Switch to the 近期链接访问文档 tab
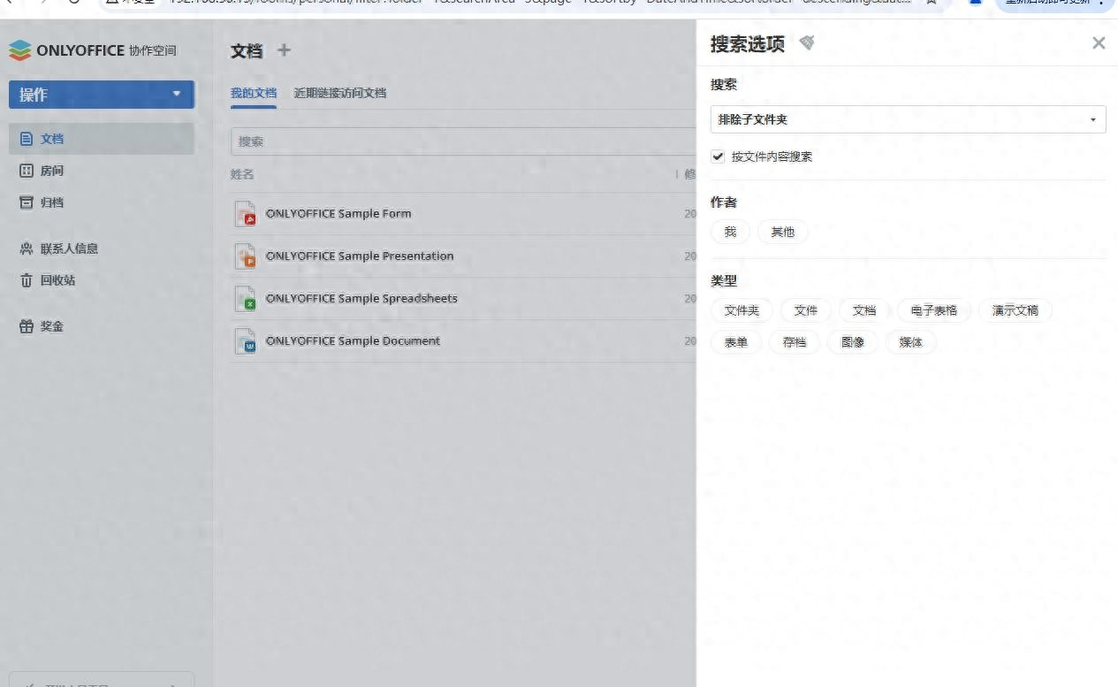The image size is (1118, 687). point(340,93)
